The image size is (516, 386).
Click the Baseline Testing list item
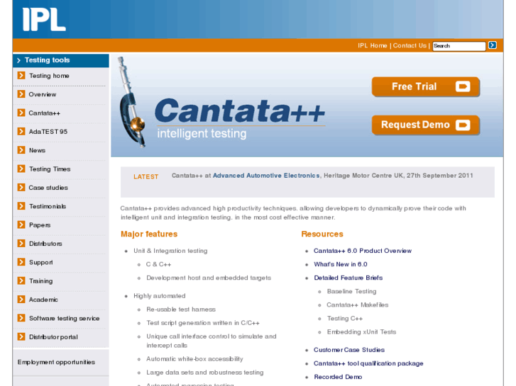click(351, 291)
